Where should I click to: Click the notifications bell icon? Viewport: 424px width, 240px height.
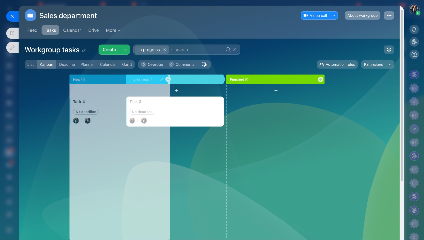pos(414,30)
